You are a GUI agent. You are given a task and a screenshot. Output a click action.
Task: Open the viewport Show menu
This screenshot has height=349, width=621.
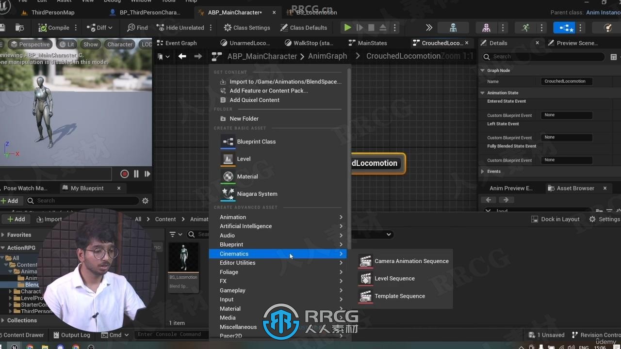(x=91, y=44)
